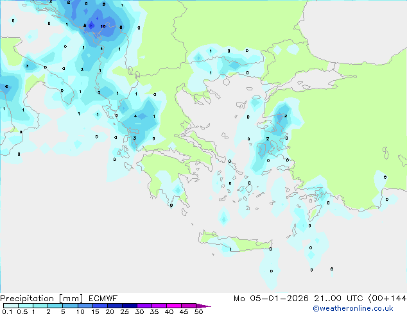Select the 30–35 mm purple legend swatch

click(x=144, y=306)
